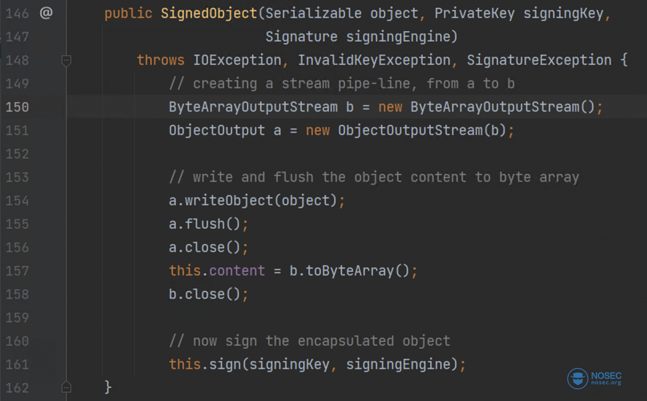Click the a.flush() statement
Viewport: 647px width, 401px height.
point(205,224)
